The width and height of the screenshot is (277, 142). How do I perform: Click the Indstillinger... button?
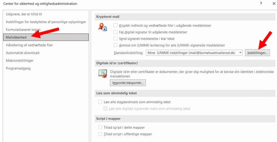click(x=257, y=53)
